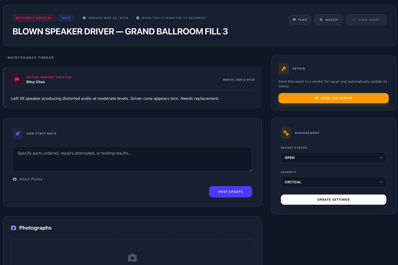This screenshot has width=398, height=265.
Task: Click inside the staff note text area
Action: 132,158
